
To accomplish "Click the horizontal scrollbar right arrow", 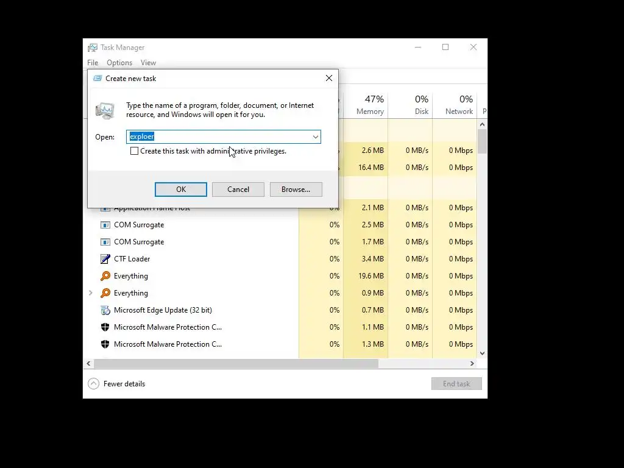I will point(472,364).
